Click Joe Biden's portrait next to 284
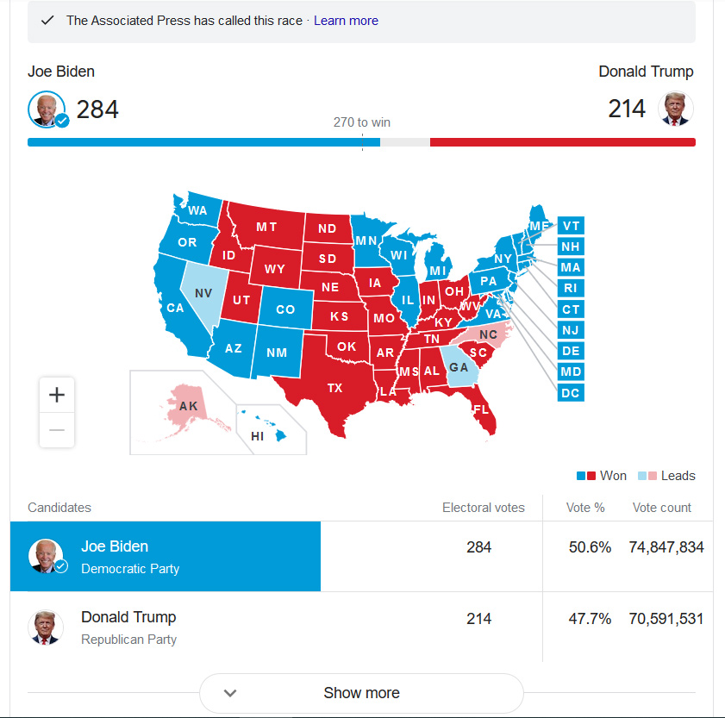The image size is (725, 718). tap(47, 109)
